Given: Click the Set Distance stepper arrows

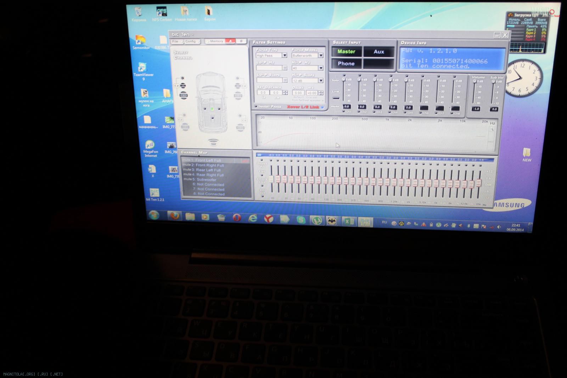Looking at the screenshot, I should tap(285, 93).
